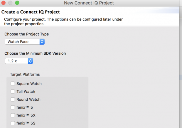Click the fenix 5X label text

[26, 115]
